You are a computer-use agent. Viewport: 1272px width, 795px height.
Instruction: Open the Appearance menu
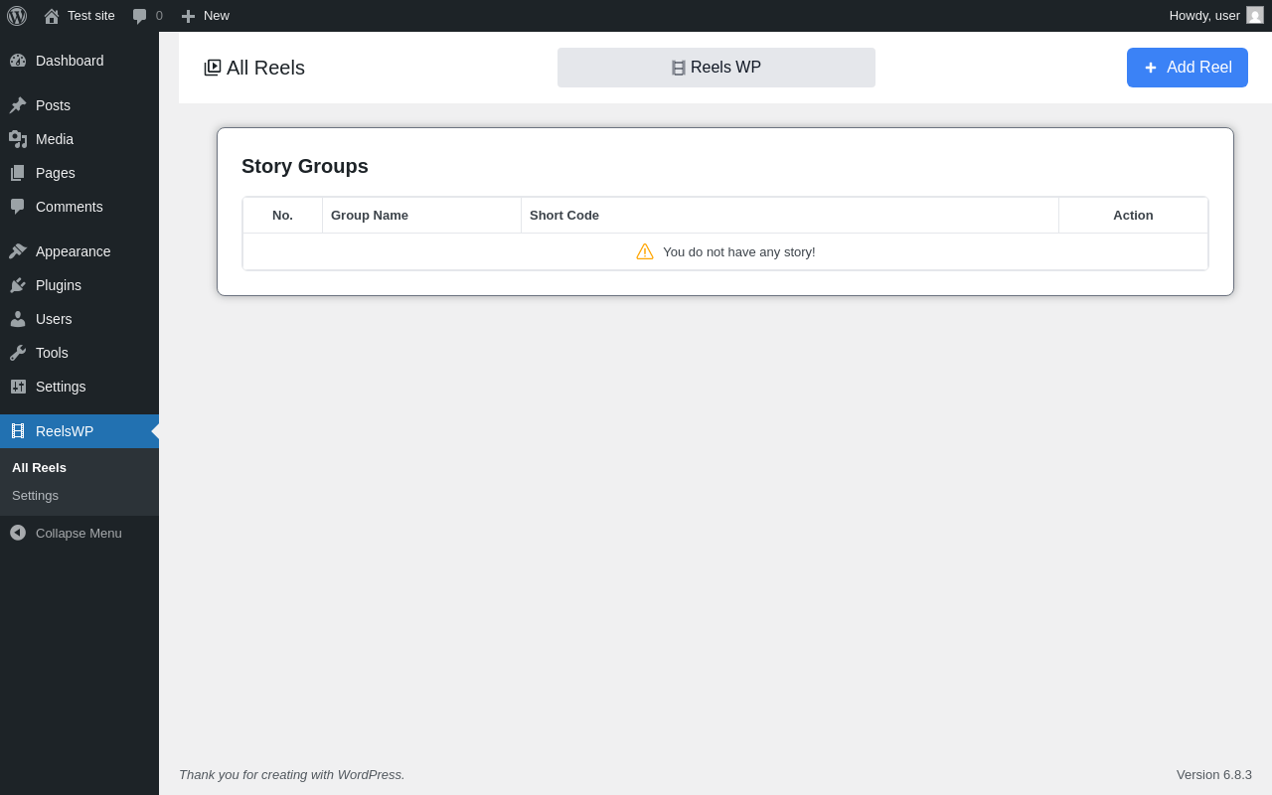tap(73, 251)
